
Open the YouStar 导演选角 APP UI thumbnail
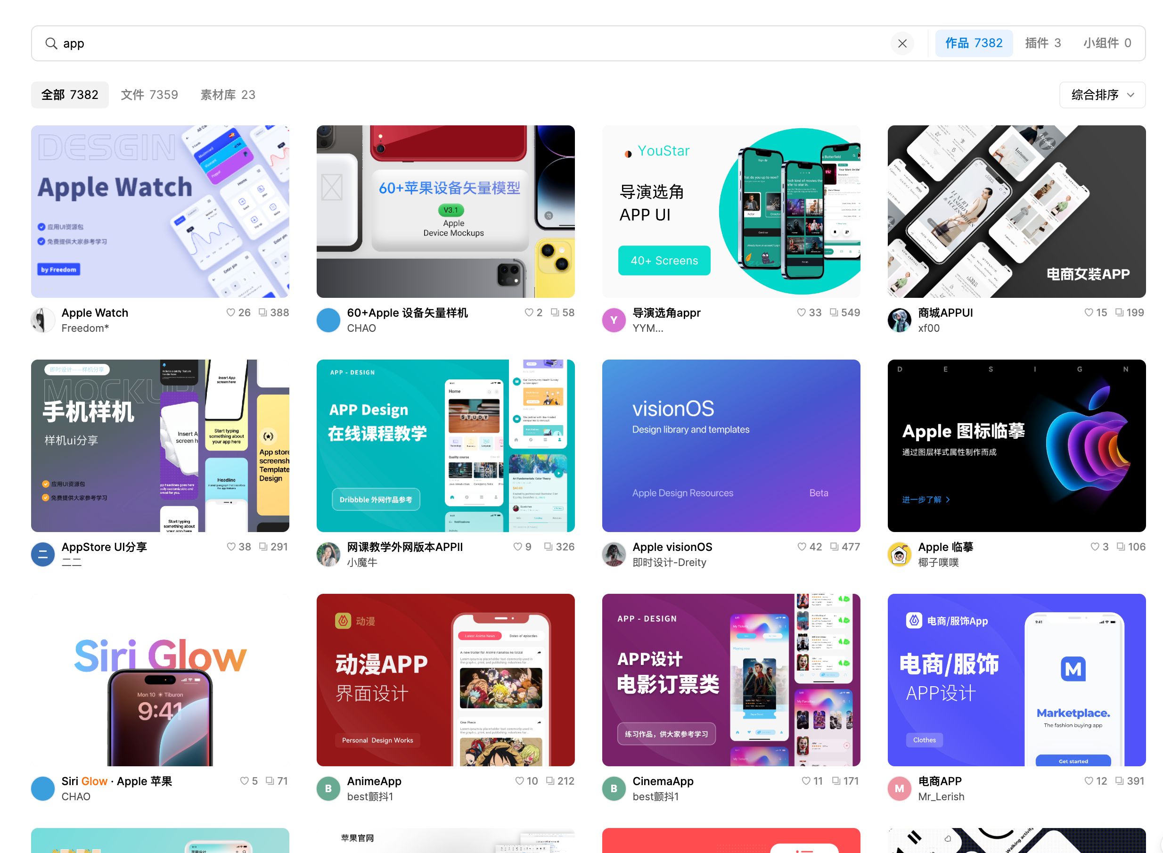(x=730, y=211)
